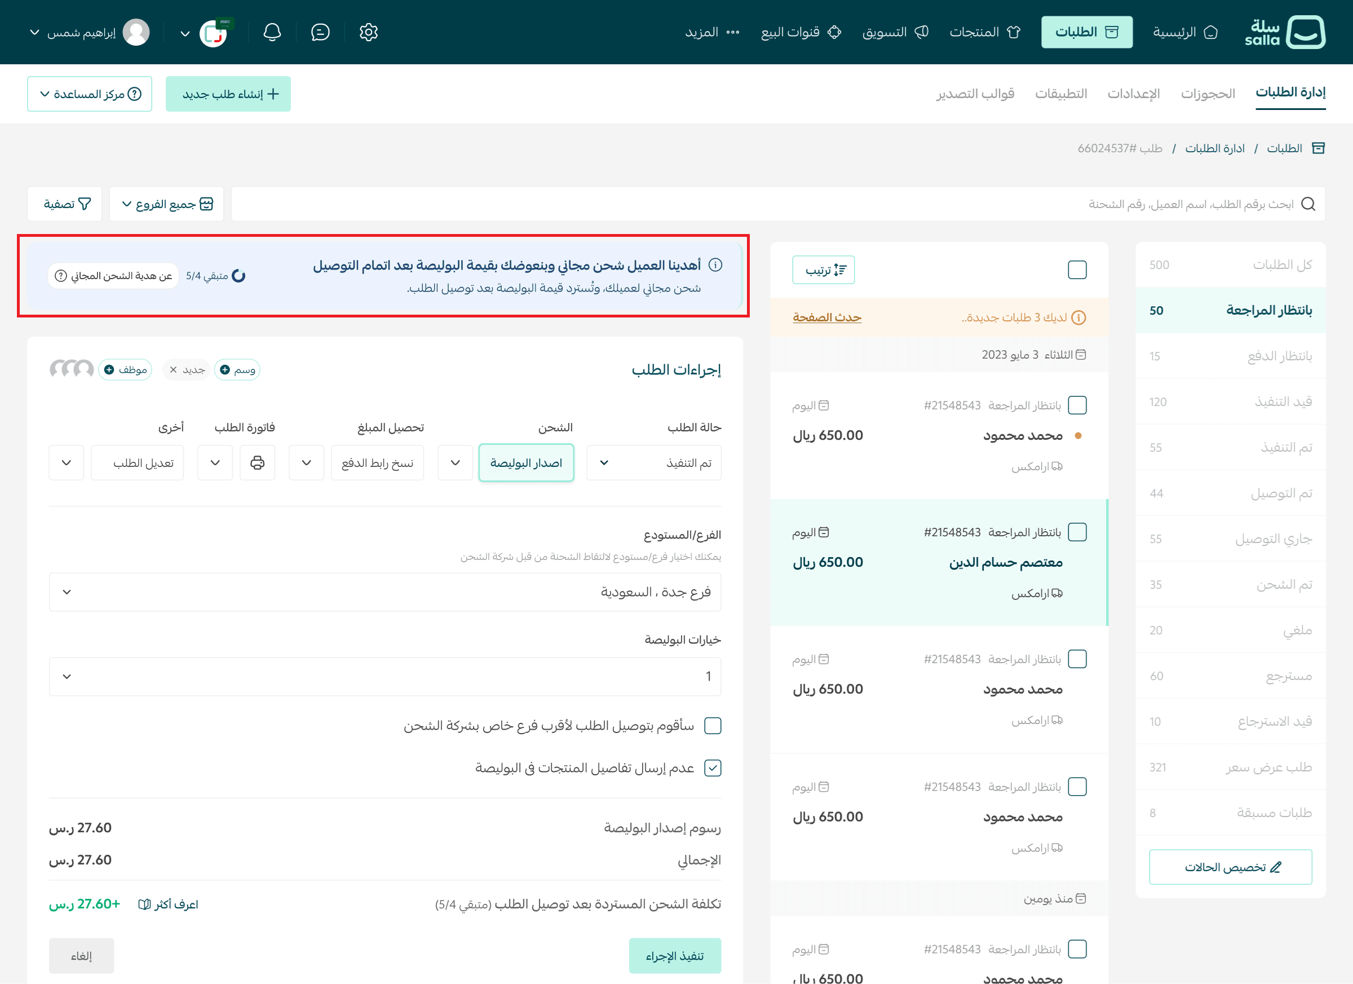Open the فرع جدة branch dropdown

(x=385, y=592)
